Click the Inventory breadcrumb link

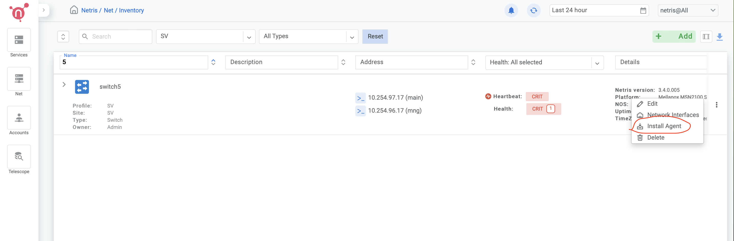coord(131,10)
